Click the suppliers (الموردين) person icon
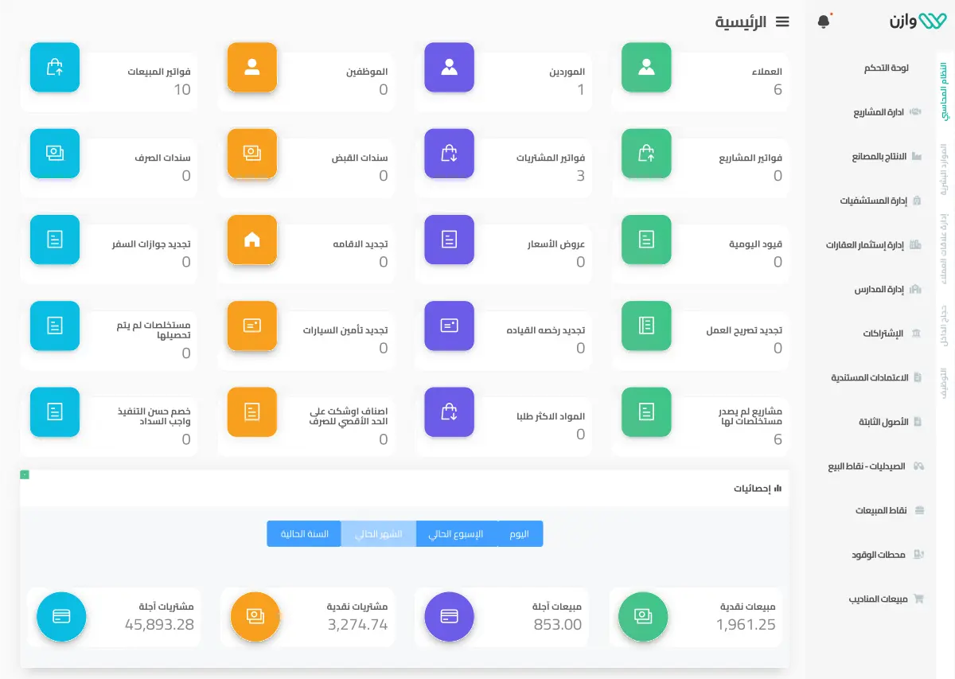Image resolution: width=955 pixels, height=679 pixels. point(449,68)
